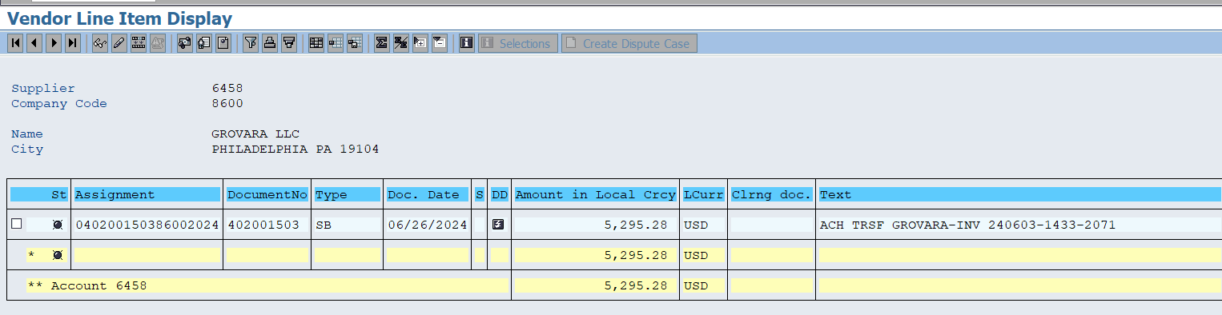Screen dimensions: 1222x315
Task: Click the greyed-out icon before the first separator
Action: point(158,43)
